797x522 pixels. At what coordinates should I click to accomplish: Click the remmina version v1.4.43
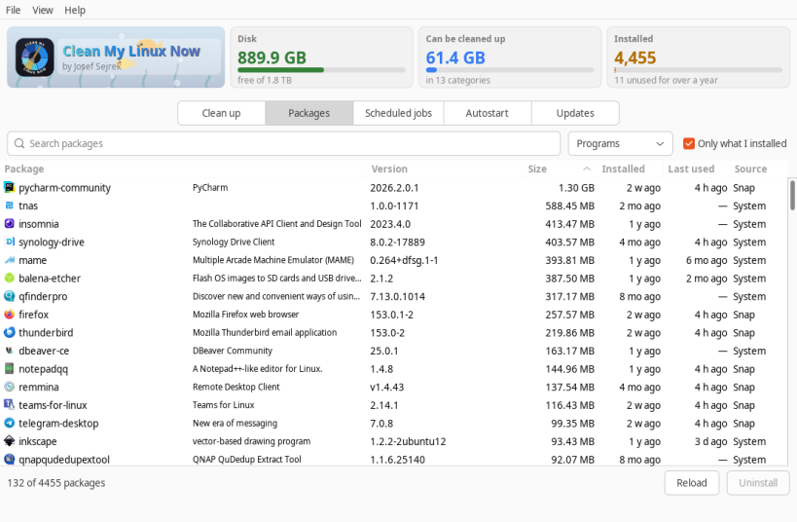pyautogui.click(x=386, y=388)
